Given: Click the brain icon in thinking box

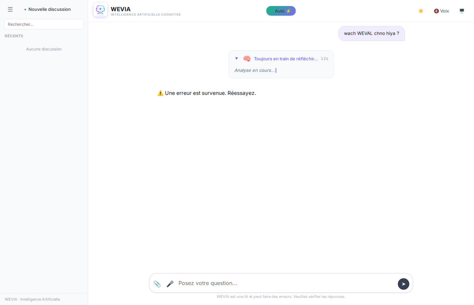Looking at the screenshot, I should (247, 59).
